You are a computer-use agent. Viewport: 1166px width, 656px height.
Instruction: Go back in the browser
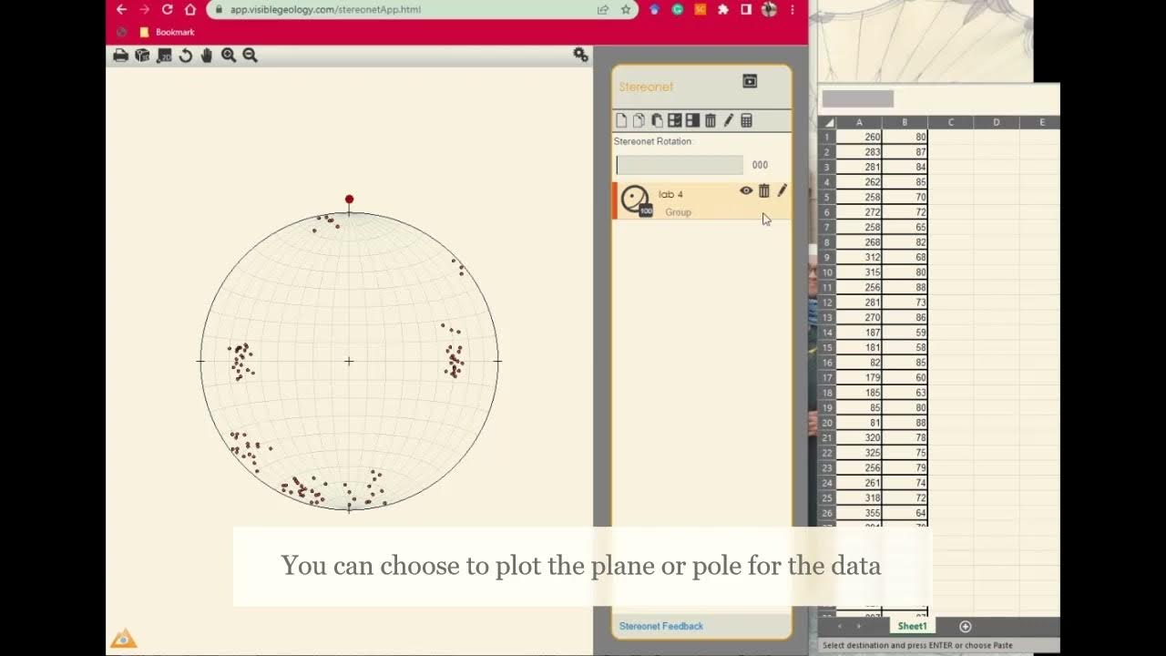click(x=121, y=9)
